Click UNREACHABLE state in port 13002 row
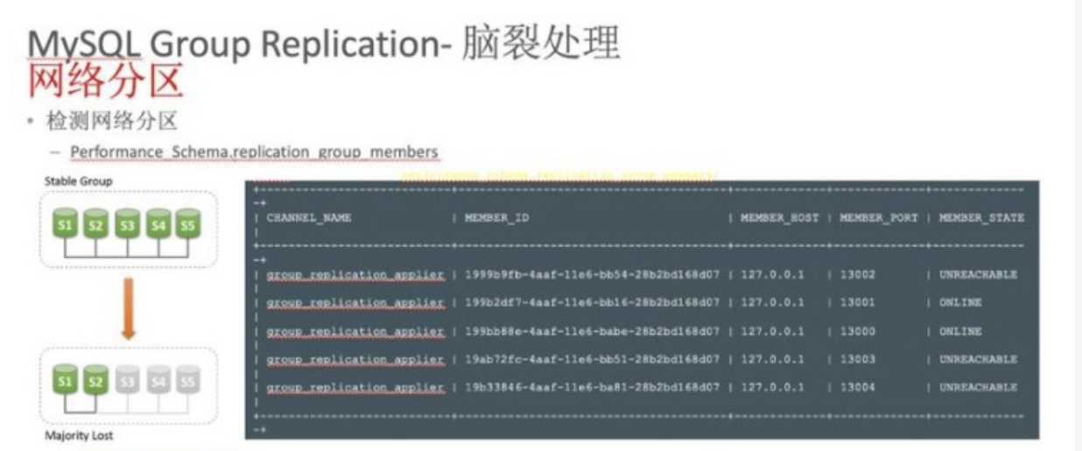Viewport: 1082px width, 451px height. tap(978, 274)
